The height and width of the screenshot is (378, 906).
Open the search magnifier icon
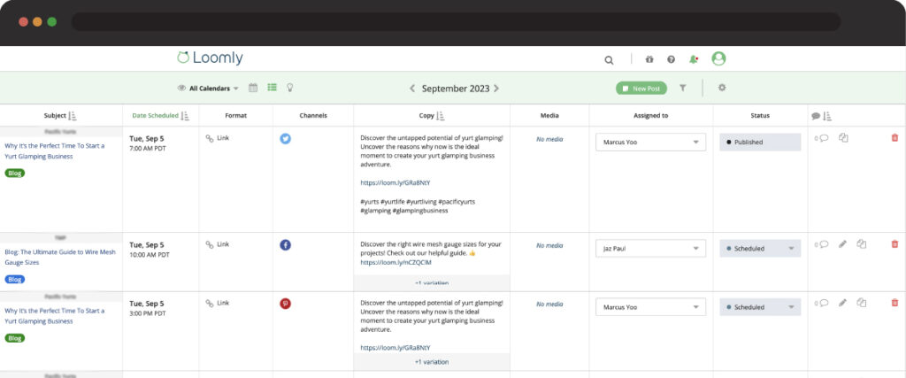pyautogui.click(x=609, y=59)
